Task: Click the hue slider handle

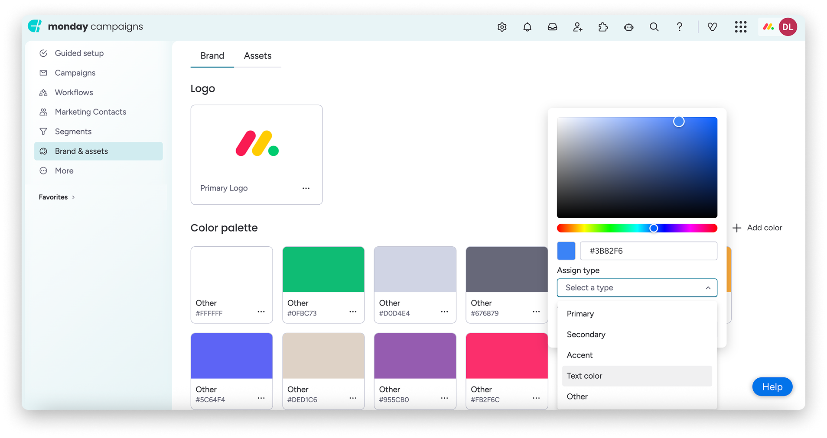Action: [x=654, y=228]
